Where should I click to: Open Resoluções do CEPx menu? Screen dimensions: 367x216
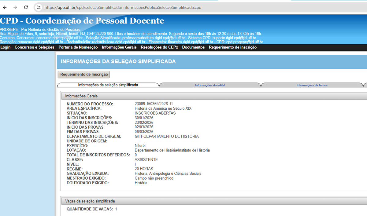point(159,47)
